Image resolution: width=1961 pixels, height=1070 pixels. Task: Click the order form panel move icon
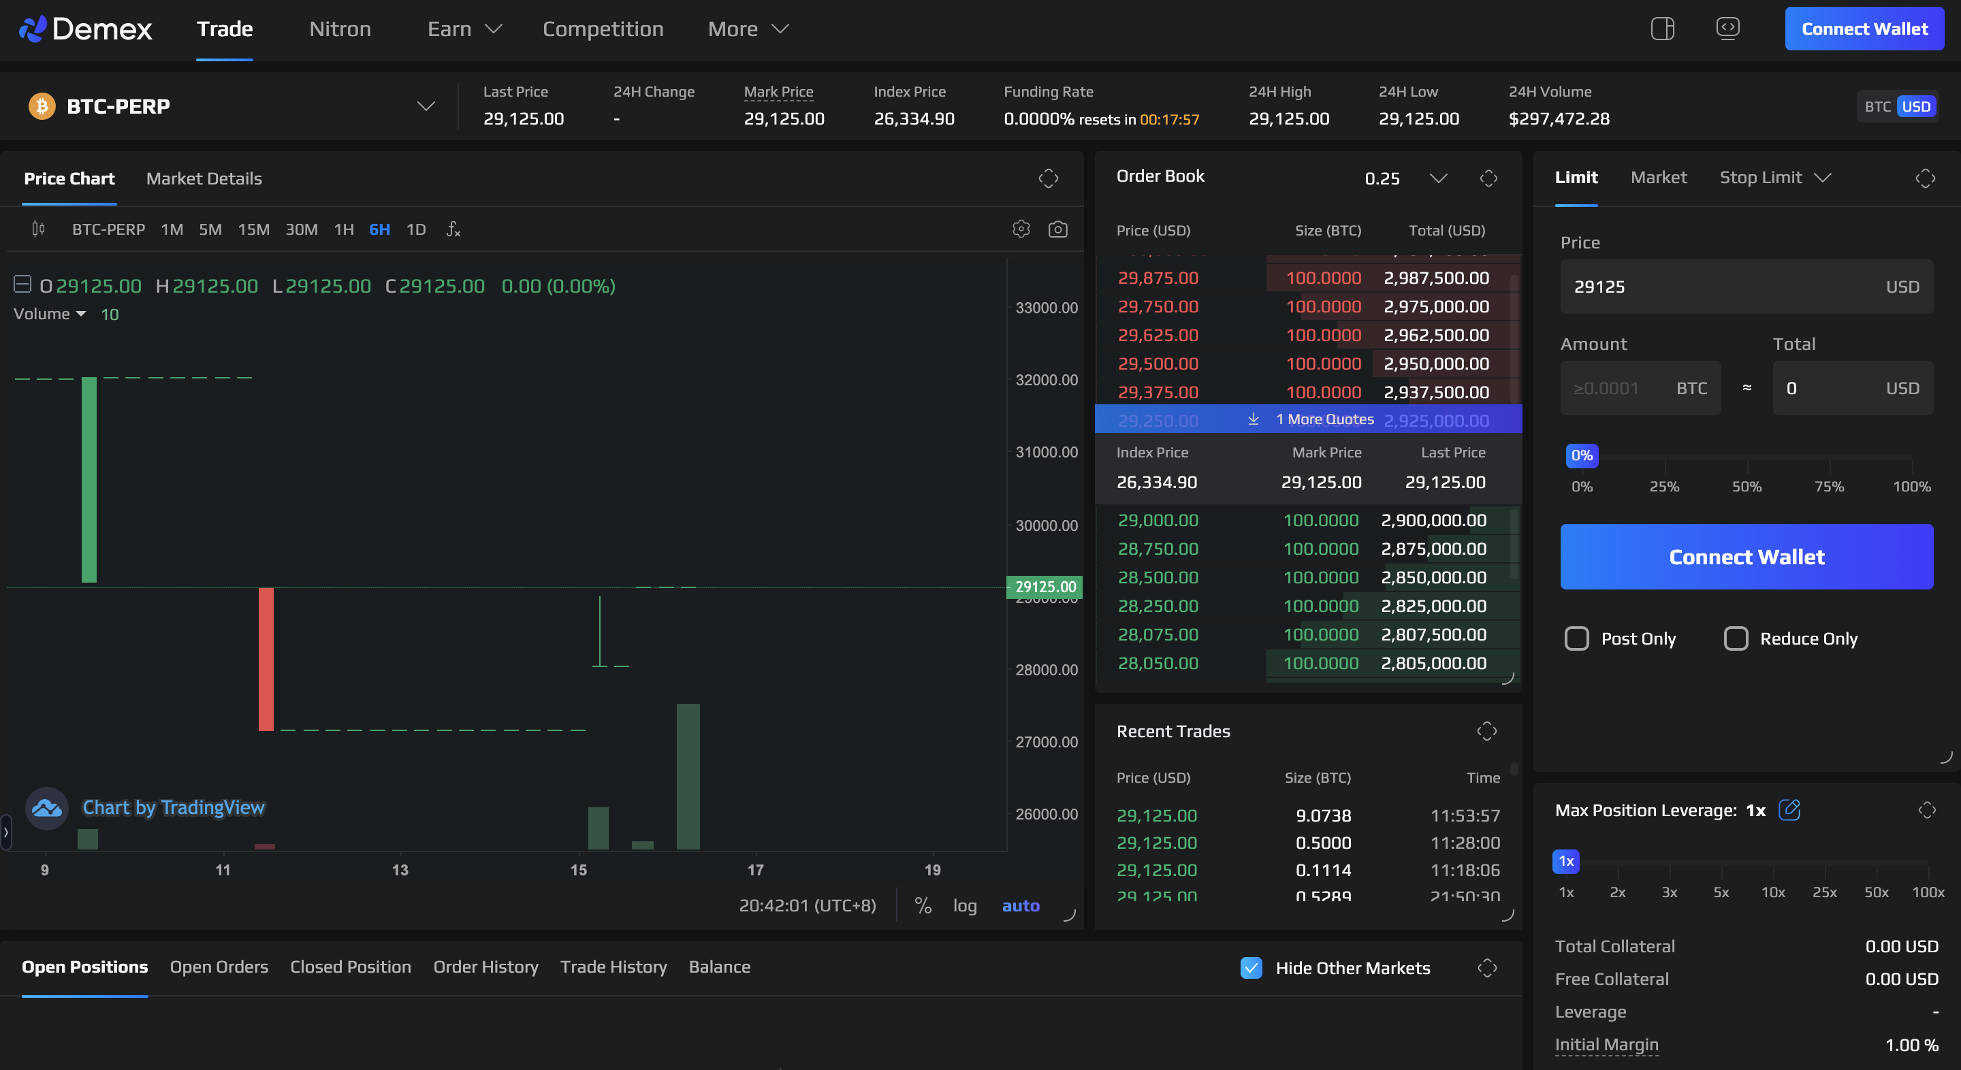coord(1925,178)
